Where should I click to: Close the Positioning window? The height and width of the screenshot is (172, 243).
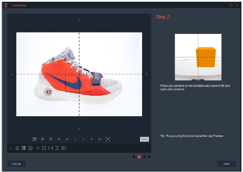(x=237, y=5)
